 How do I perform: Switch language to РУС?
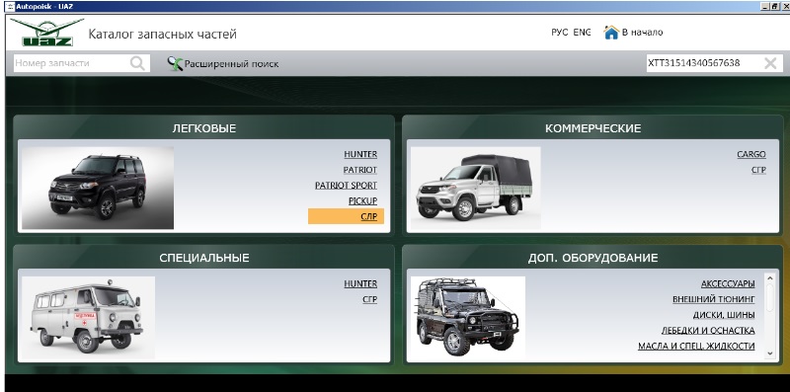[560, 33]
